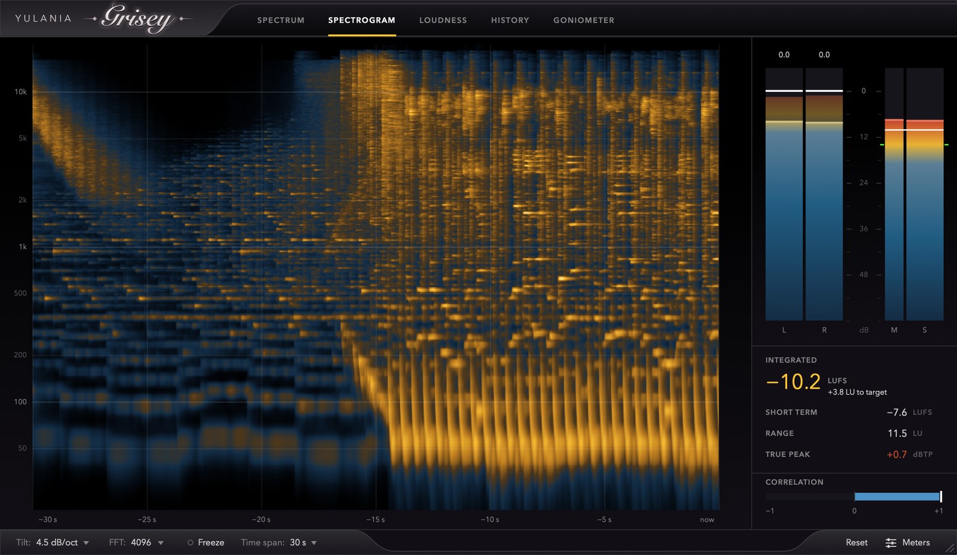
Task: Click the correlation meter bar
Action: [854, 496]
